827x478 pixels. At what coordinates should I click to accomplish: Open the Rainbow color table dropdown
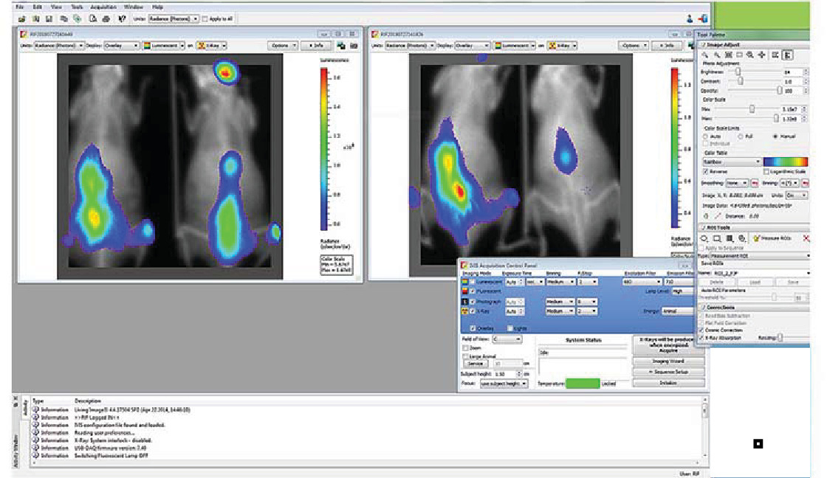tap(731, 162)
